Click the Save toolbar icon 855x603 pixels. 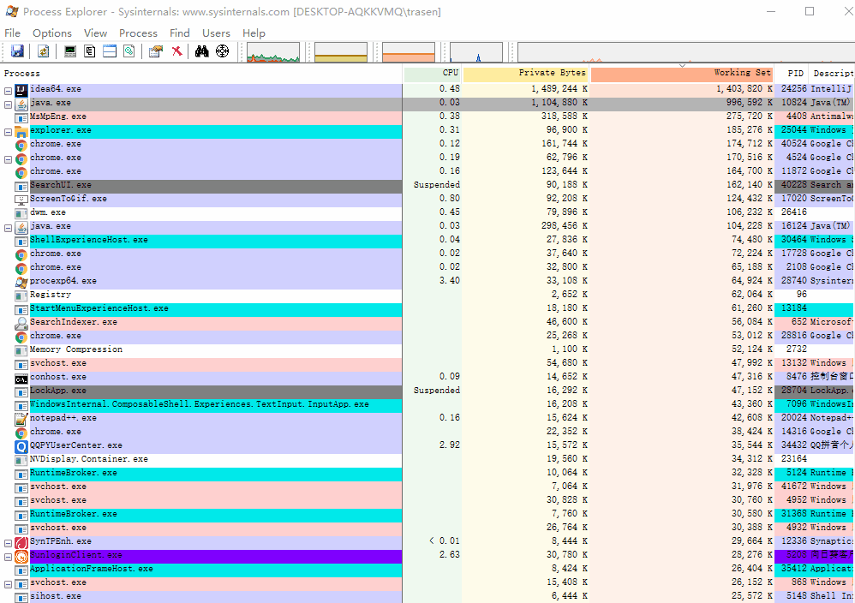click(x=17, y=51)
